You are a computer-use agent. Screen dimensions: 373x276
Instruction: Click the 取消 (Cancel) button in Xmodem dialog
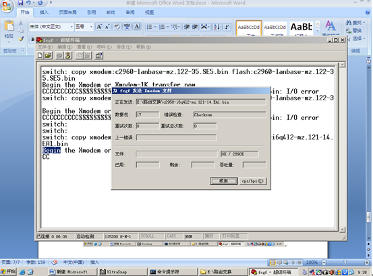(224, 181)
